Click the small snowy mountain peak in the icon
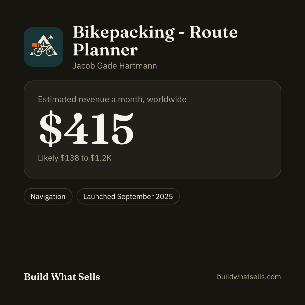 click(x=51, y=37)
